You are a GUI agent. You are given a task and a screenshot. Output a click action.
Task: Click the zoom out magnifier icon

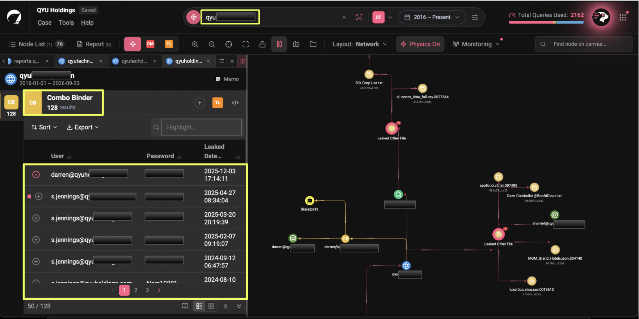coord(212,44)
